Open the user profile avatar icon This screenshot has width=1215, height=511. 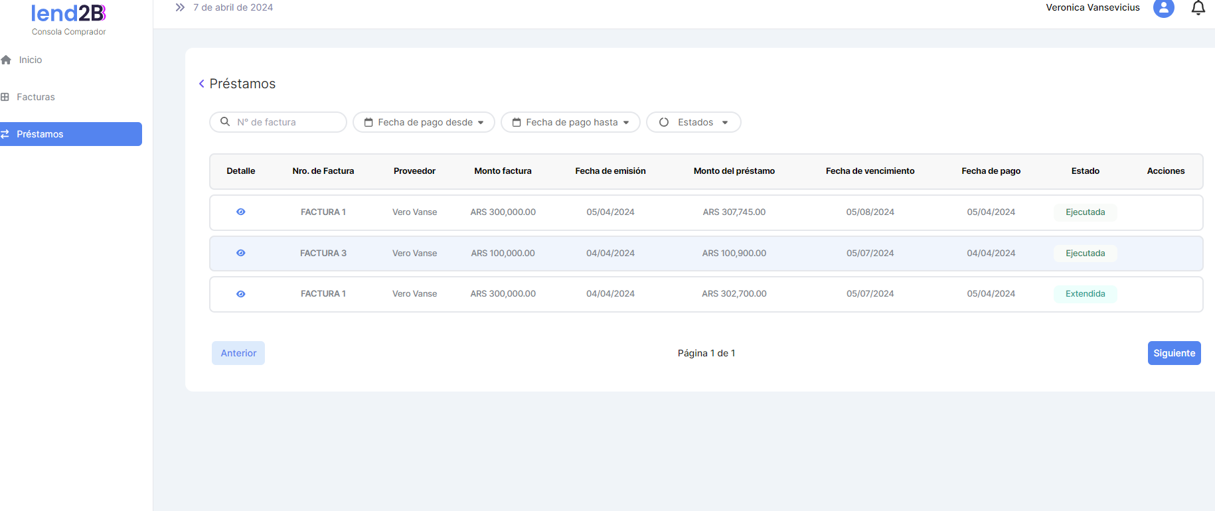1163,8
